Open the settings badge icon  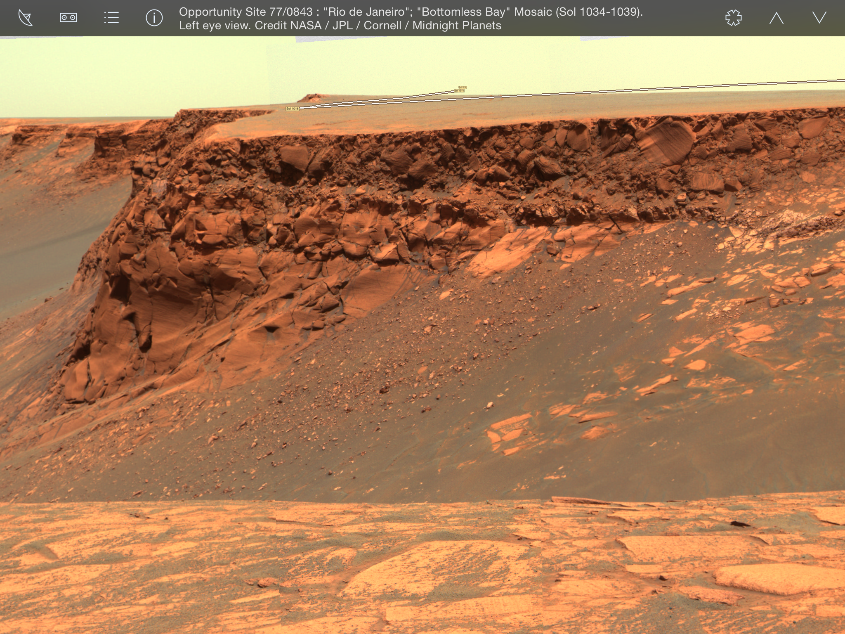[x=733, y=18]
